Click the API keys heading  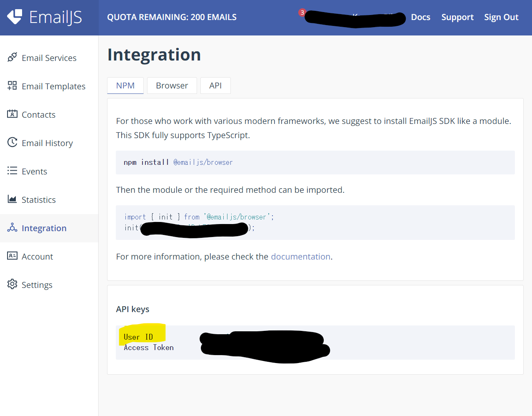click(x=132, y=309)
